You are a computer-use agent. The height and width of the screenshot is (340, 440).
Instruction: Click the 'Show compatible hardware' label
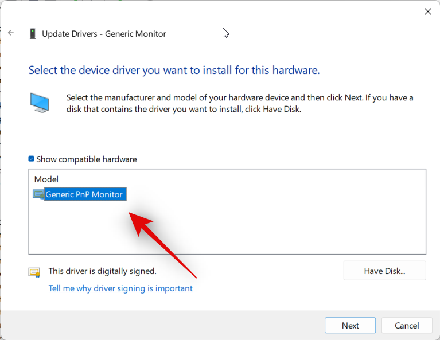87,159
